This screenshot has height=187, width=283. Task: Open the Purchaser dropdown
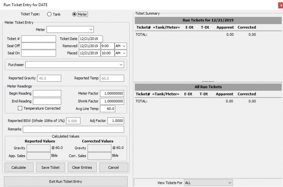click(75, 64)
